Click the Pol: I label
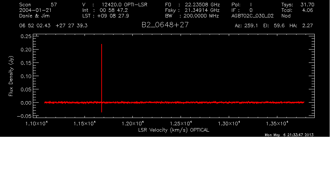Image resolution: width=336 pixels, height=171 pixels. point(241,5)
